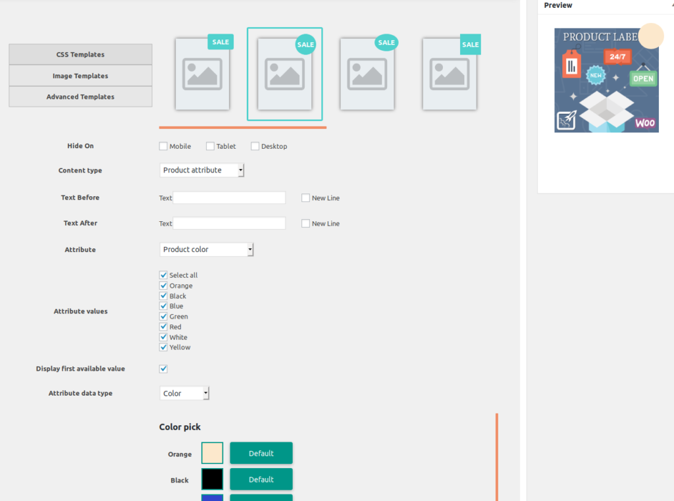Open Advanced Templates tab
The height and width of the screenshot is (501, 674).
pyautogui.click(x=80, y=97)
